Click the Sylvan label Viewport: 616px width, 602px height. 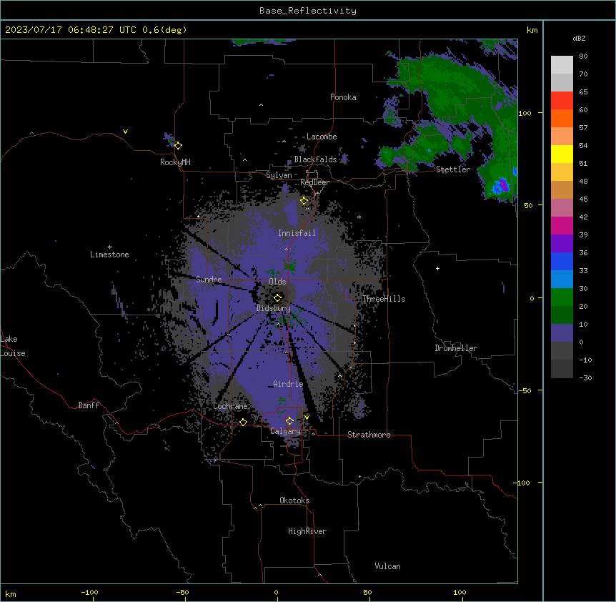[x=279, y=175]
